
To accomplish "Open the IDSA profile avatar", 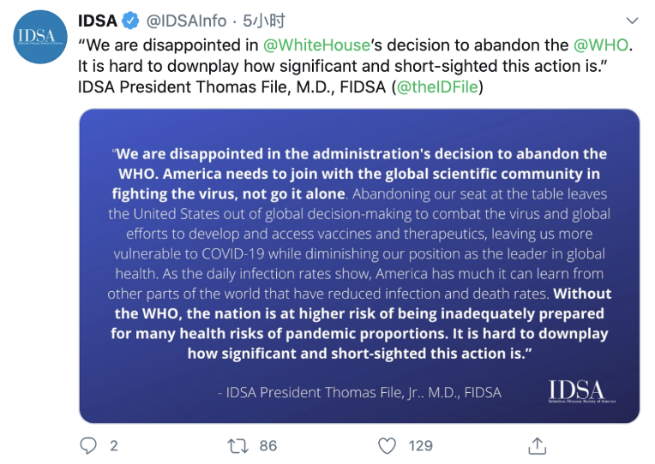I will point(39,38).
